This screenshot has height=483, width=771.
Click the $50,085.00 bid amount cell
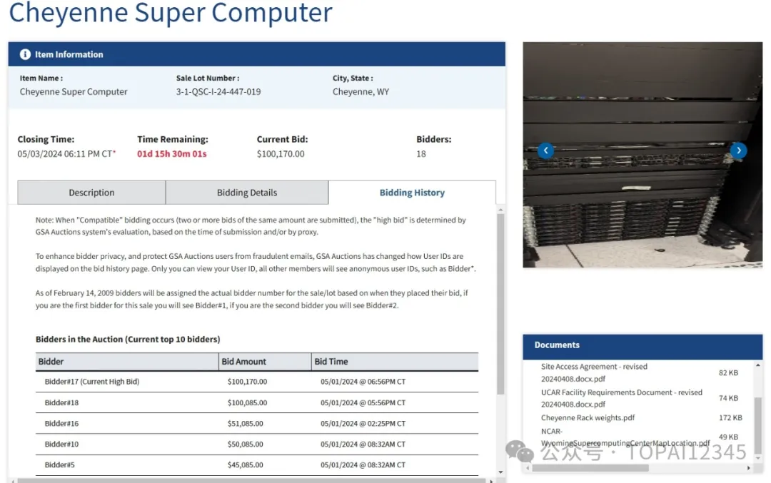[x=246, y=444]
